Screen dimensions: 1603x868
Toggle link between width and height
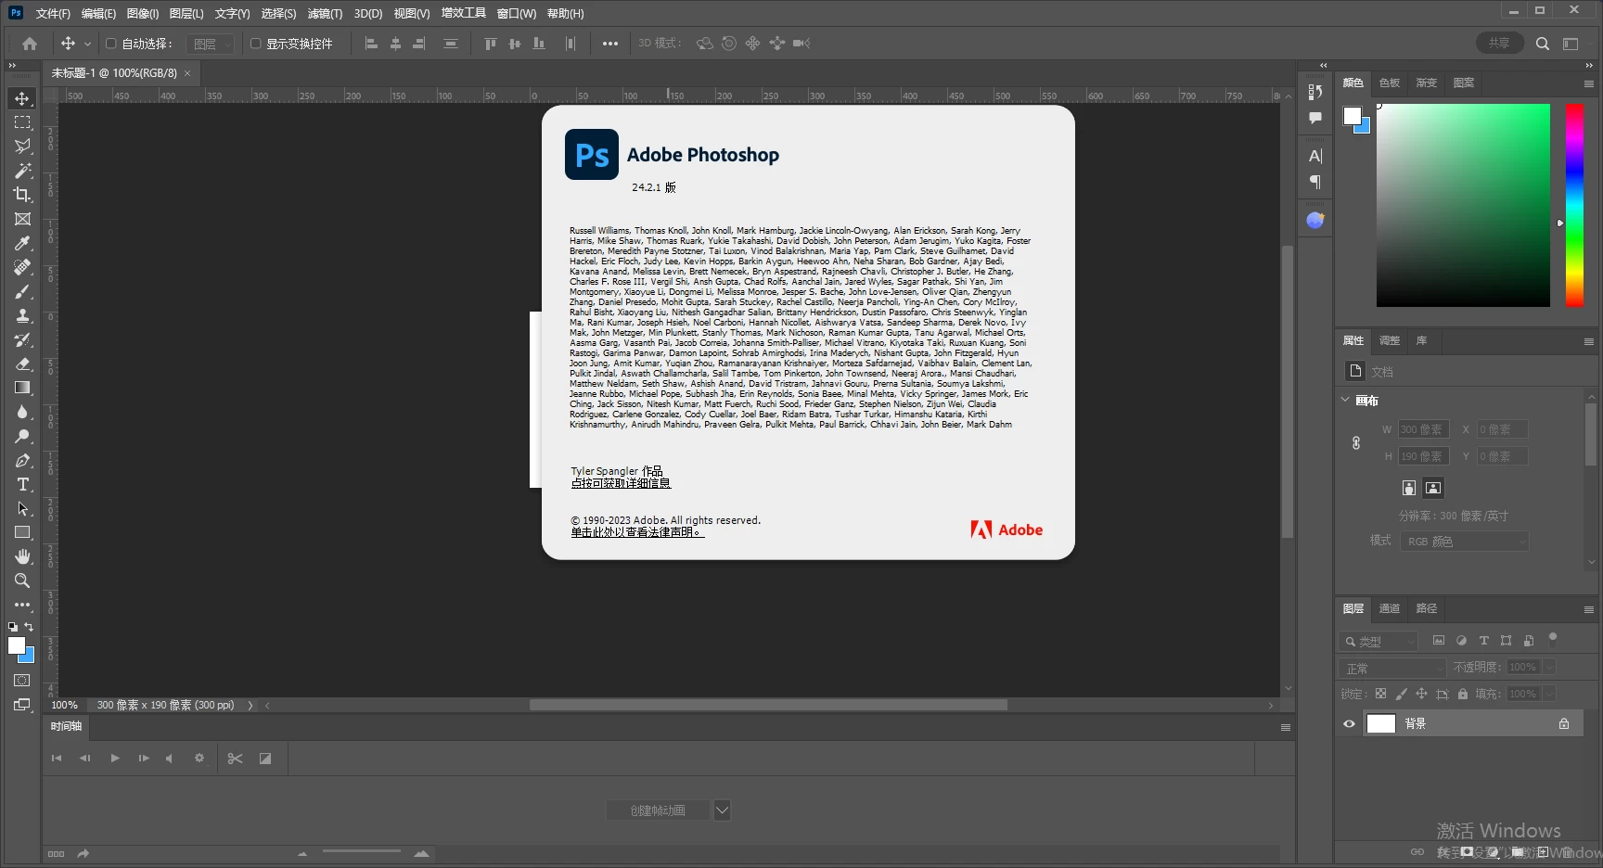pyautogui.click(x=1356, y=443)
